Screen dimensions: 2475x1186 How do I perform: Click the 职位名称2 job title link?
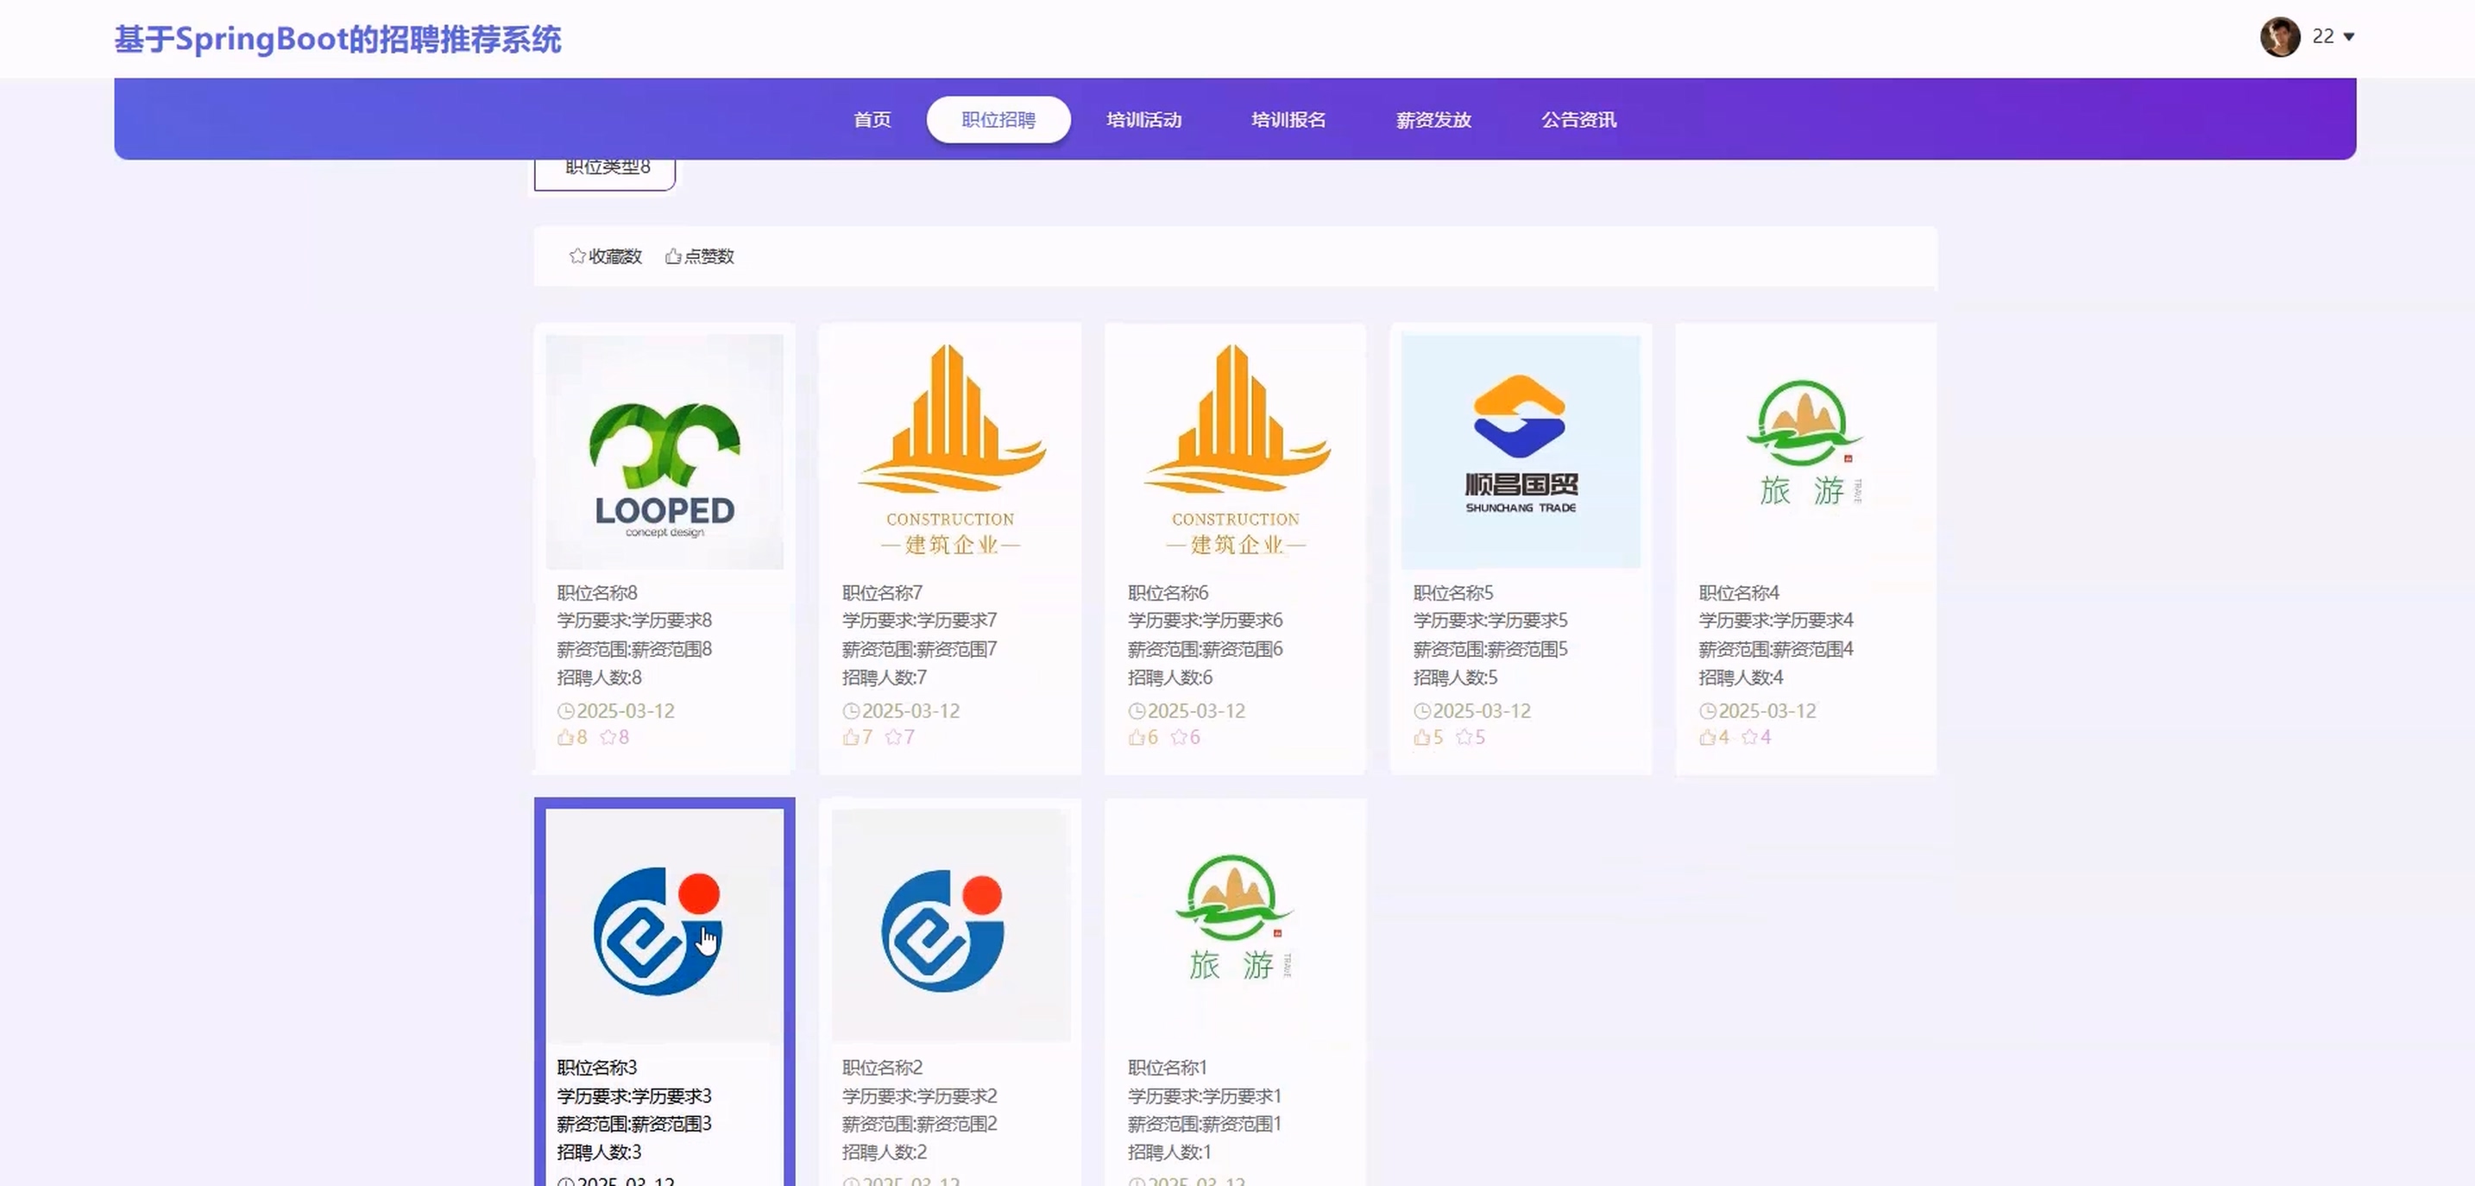click(x=882, y=1067)
